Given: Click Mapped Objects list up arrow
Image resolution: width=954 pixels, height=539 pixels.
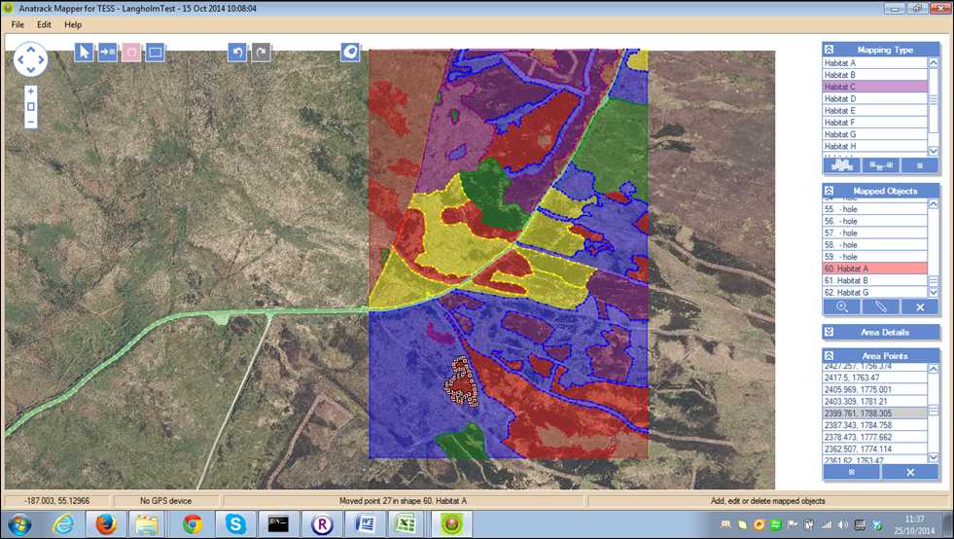Looking at the screenshot, I should click(x=934, y=204).
